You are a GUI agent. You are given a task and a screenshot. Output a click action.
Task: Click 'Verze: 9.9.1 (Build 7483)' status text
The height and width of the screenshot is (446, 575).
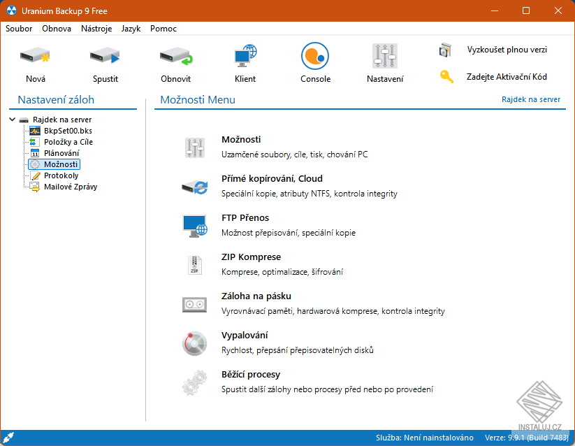point(527,438)
